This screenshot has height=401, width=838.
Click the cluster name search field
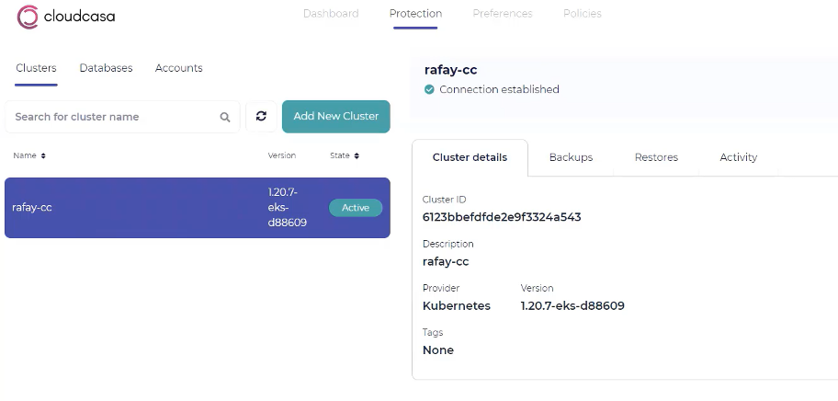point(122,117)
